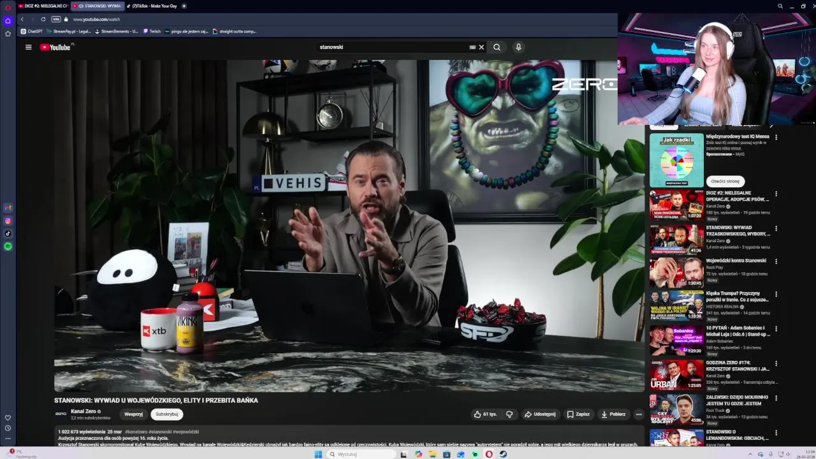Image resolution: width=816 pixels, height=459 pixels.
Task: Open a new browser tab with plus icon
Action: (184, 6)
